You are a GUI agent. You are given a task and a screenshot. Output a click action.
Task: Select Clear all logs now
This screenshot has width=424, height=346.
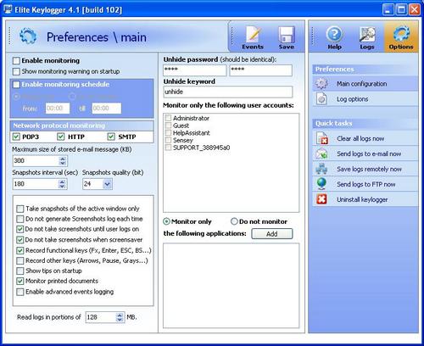coord(365,138)
